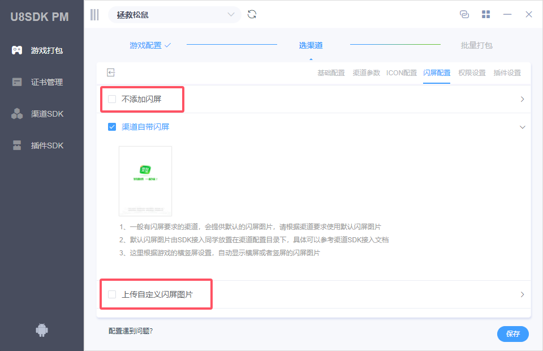This screenshot has height=351, width=543.
Task: Toggle the sidebar with three-bar icon
Action: coord(94,15)
